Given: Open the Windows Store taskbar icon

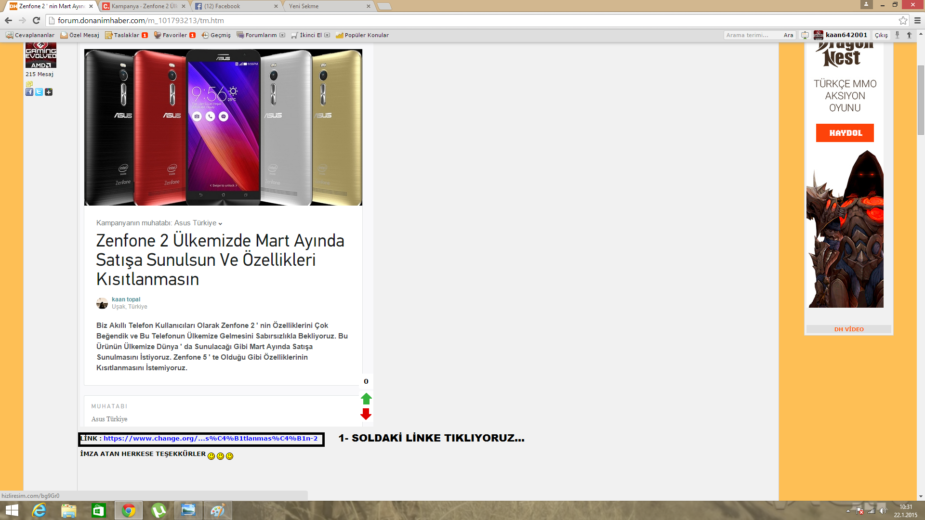Looking at the screenshot, I should 99,510.
